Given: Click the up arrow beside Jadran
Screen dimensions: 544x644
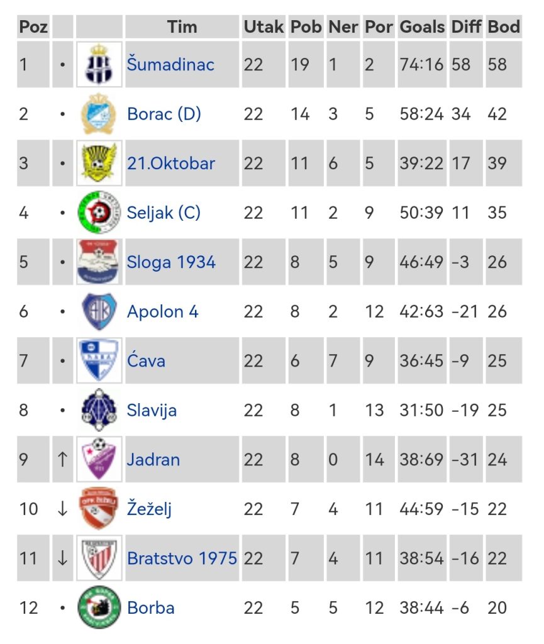Looking at the screenshot, I should 62,459.
